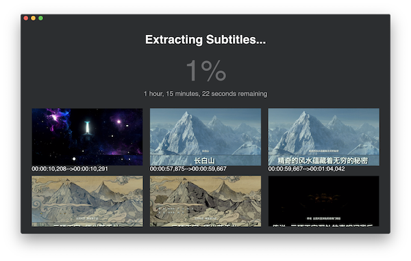Select the second, darker ink-painting mountain thumbnail
The image size is (411, 261).
206,201
